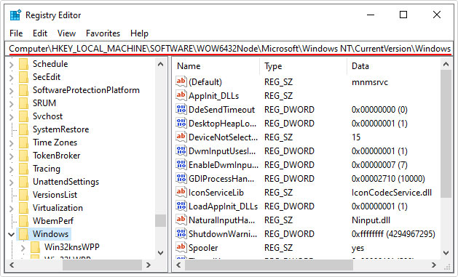
Task: Click the TokenBroker folder icon
Action: pyautogui.click(x=23, y=156)
